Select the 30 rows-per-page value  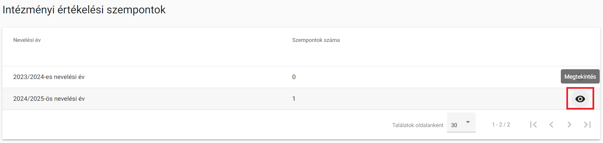(454, 125)
